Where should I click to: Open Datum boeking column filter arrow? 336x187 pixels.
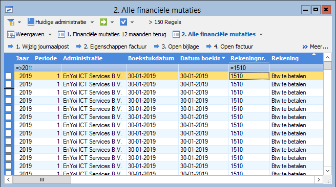(223, 58)
